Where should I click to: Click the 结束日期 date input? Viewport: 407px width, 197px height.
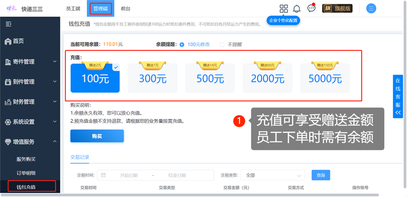click(x=177, y=175)
